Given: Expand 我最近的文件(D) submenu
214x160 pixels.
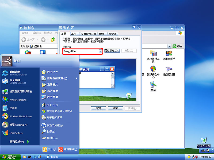Looking at the screenshot, I should point(59,78).
